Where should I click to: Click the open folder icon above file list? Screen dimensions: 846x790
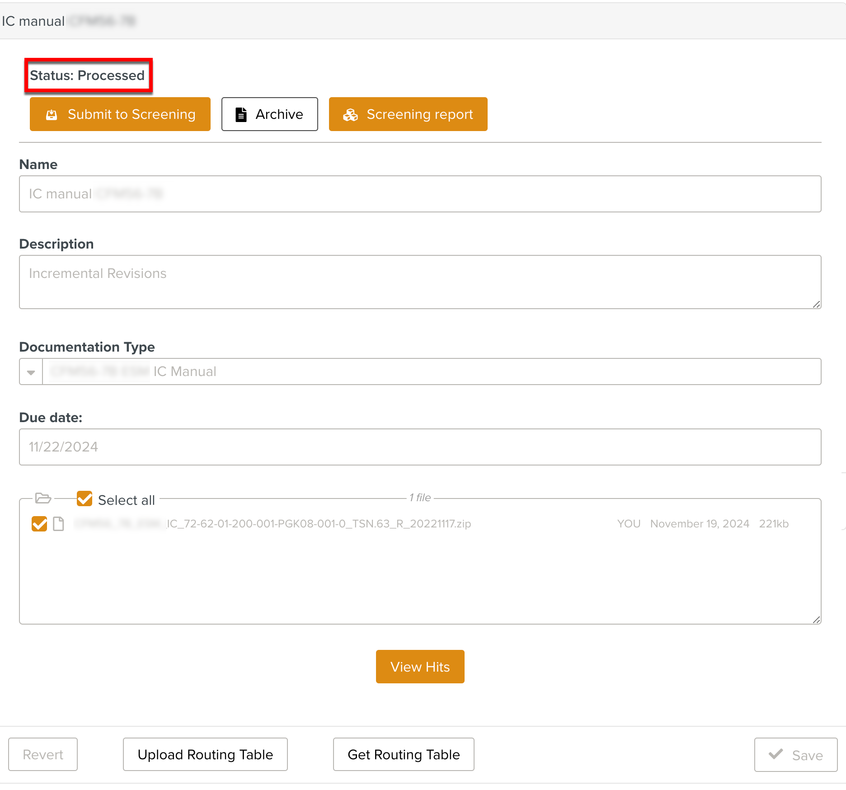tap(43, 498)
